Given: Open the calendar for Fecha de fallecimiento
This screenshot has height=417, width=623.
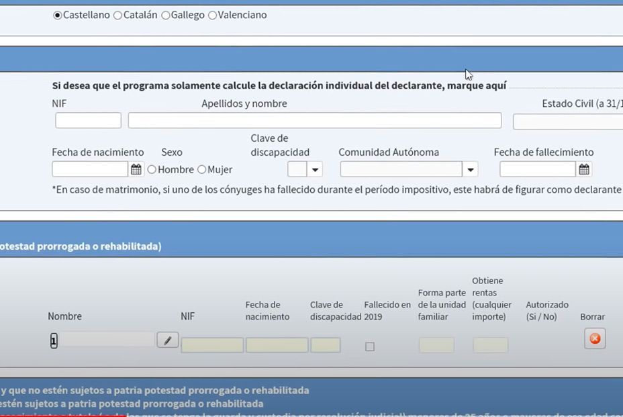Looking at the screenshot, I should tap(583, 169).
